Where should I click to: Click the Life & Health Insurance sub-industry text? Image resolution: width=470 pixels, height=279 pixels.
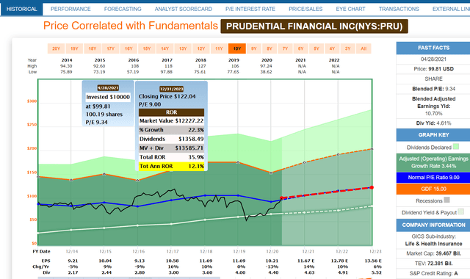pos(433,244)
